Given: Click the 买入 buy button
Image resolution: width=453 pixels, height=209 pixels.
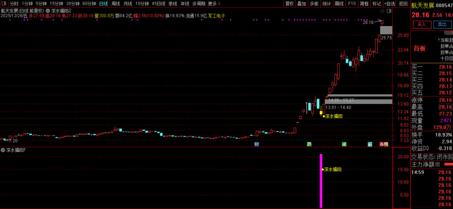Looking at the screenshot, I should (x=422, y=25).
